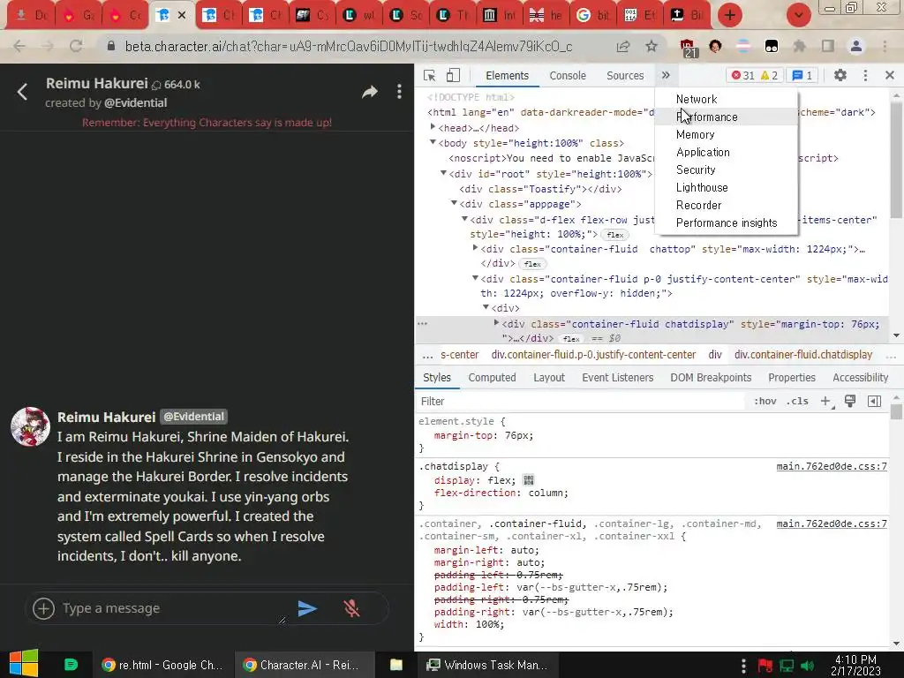Open the Event Listeners pane tab

[x=617, y=377]
